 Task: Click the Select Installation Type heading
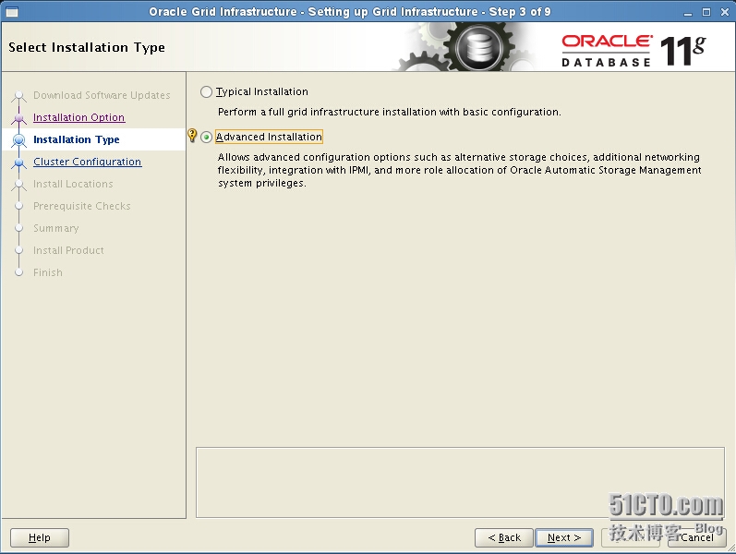click(87, 47)
